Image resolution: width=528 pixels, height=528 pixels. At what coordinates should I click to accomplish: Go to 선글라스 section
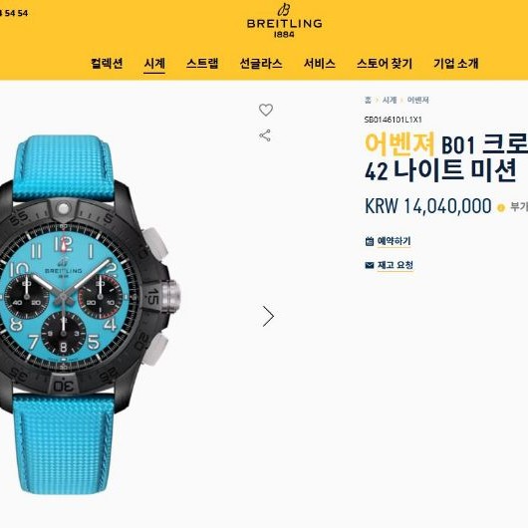(x=261, y=64)
